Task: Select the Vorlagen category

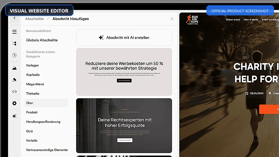Action: point(32,65)
